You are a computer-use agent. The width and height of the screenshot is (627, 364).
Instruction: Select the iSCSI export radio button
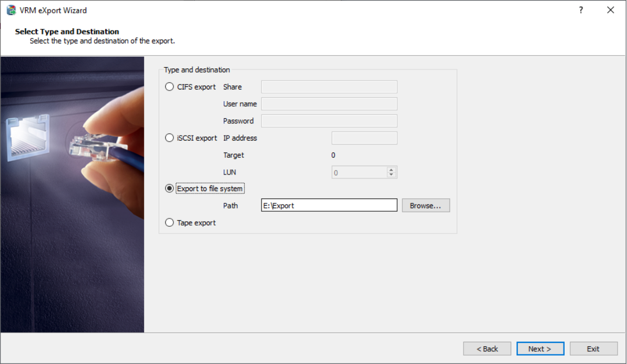[170, 138]
